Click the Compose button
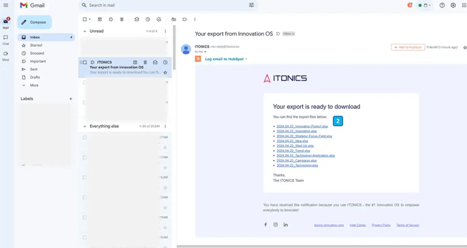The image size is (467, 248). [x=35, y=22]
